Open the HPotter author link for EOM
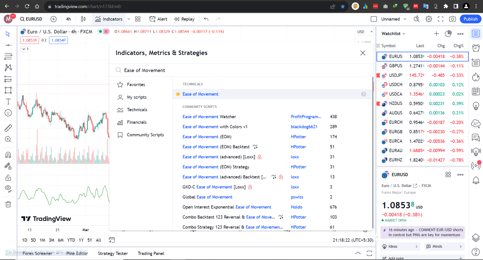Screen dimensions: 483x260 tap(298, 137)
